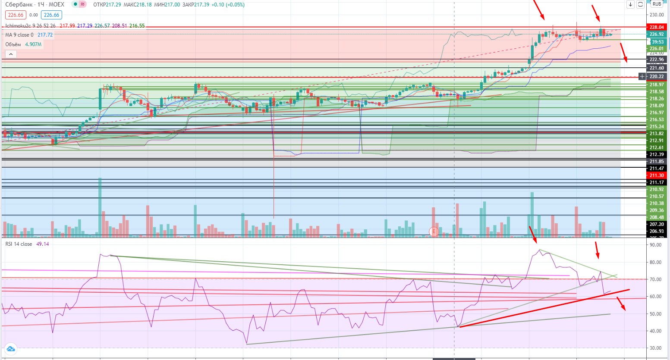Click the current price label 226.92
This screenshot has width=670, height=360.
tap(657, 34)
